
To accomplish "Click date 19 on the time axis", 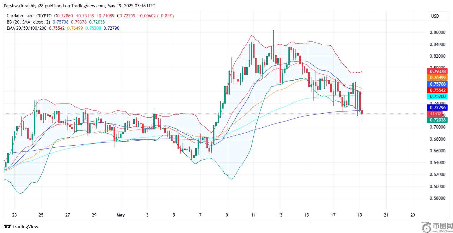I will pyautogui.click(x=360, y=215).
